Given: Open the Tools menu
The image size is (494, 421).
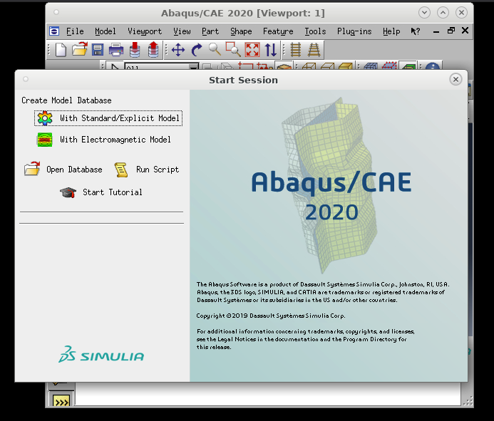Looking at the screenshot, I should (x=315, y=31).
